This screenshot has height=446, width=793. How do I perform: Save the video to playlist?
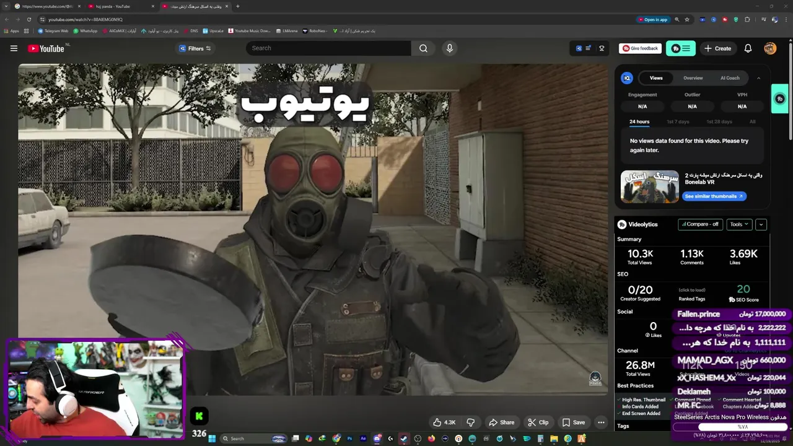[573, 422]
